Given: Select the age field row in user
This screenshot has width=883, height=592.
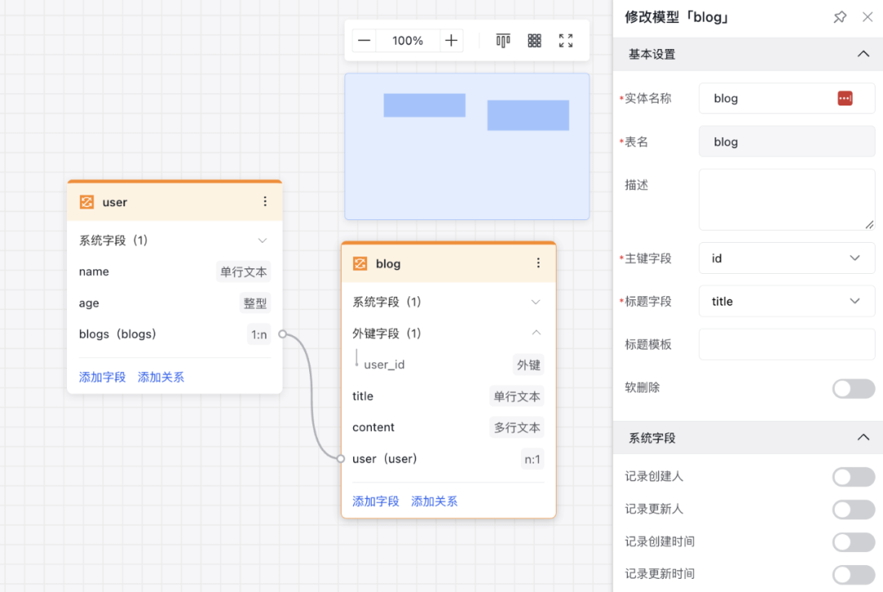Looking at the screenshot, I should tap(175, 303).
